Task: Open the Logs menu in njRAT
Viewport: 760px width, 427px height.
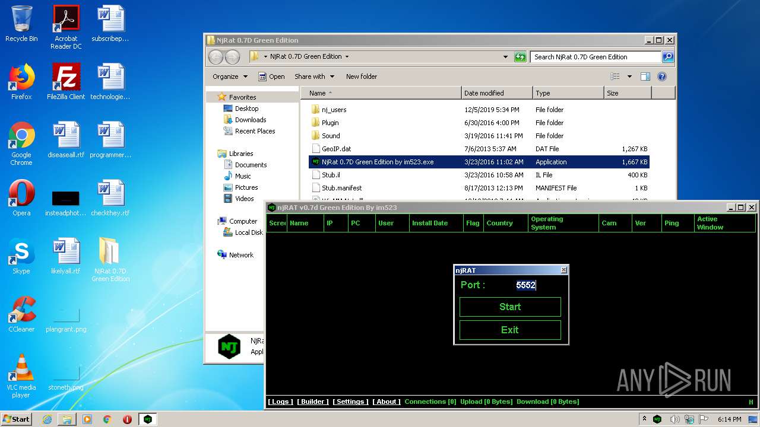Action: 280,401
